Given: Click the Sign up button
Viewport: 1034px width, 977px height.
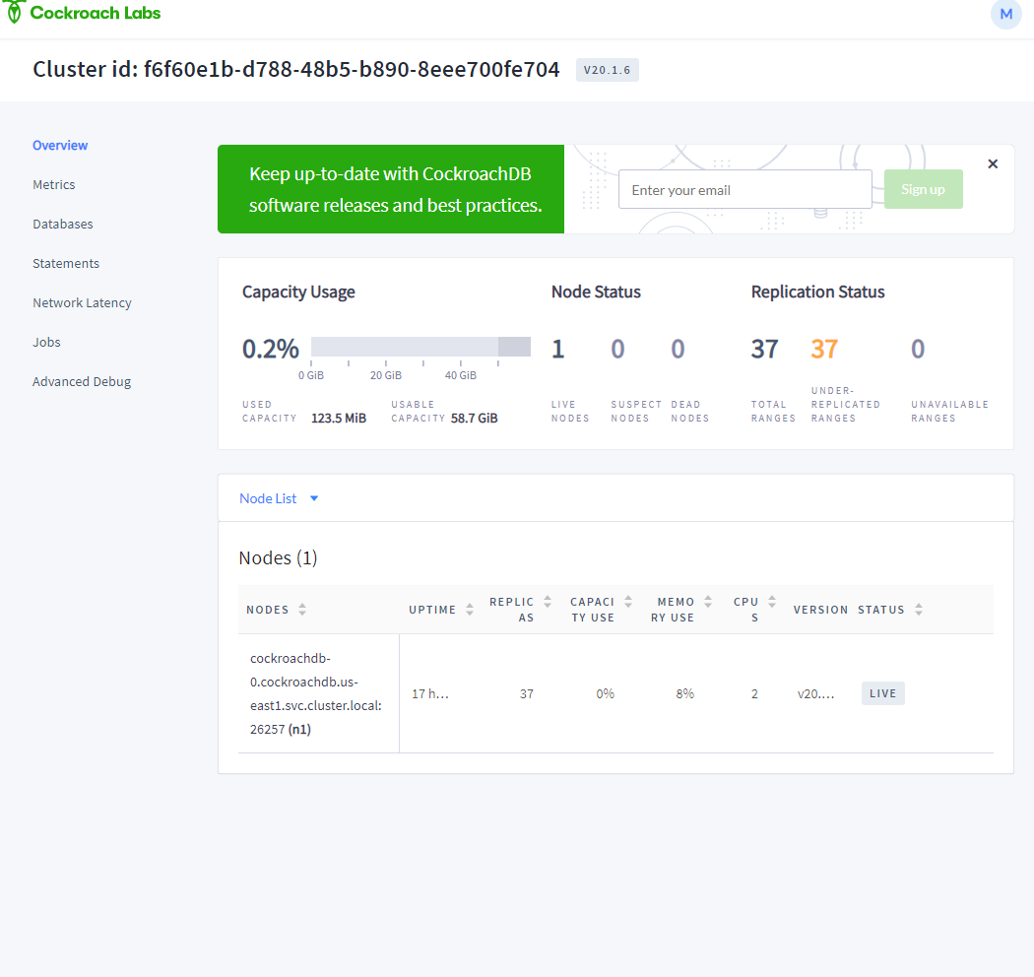Looking at the screenshot, I should pyautogui.click(x=924, y=189).
